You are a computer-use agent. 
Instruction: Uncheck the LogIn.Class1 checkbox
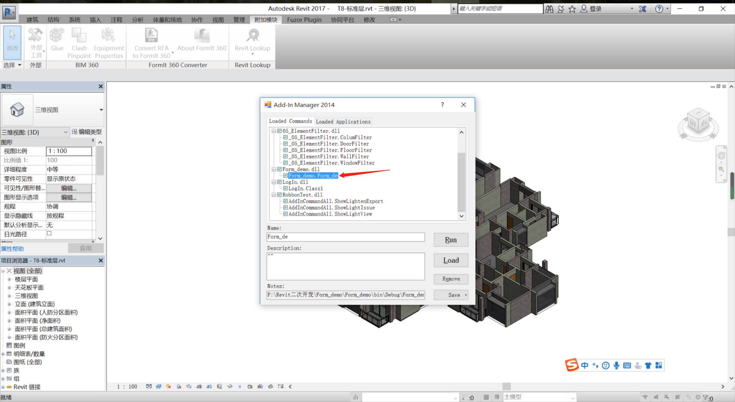286,188
